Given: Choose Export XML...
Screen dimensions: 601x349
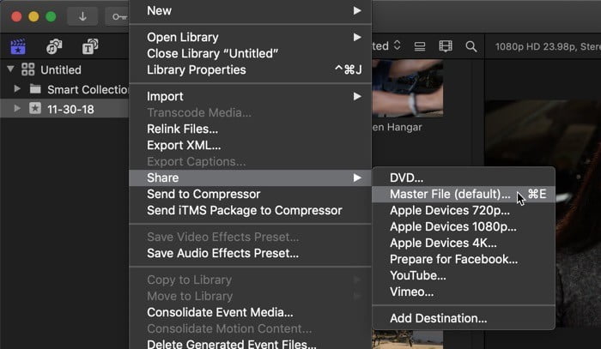Looking at the screenshot, I should [251, 146].
